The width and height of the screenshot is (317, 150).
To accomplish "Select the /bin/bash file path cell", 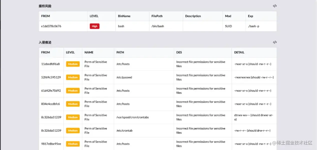I will 158,26.
